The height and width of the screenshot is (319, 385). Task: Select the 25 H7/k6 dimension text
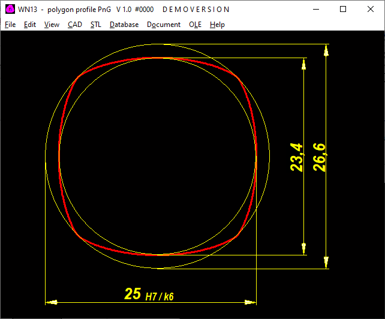click(x=152, y=294)
